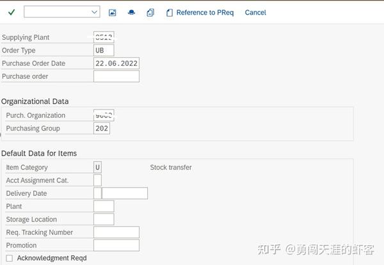Click the image display toolbar icon
Image resolution: width=384 pixels, height=265 pixels.
tap(113, 13)
